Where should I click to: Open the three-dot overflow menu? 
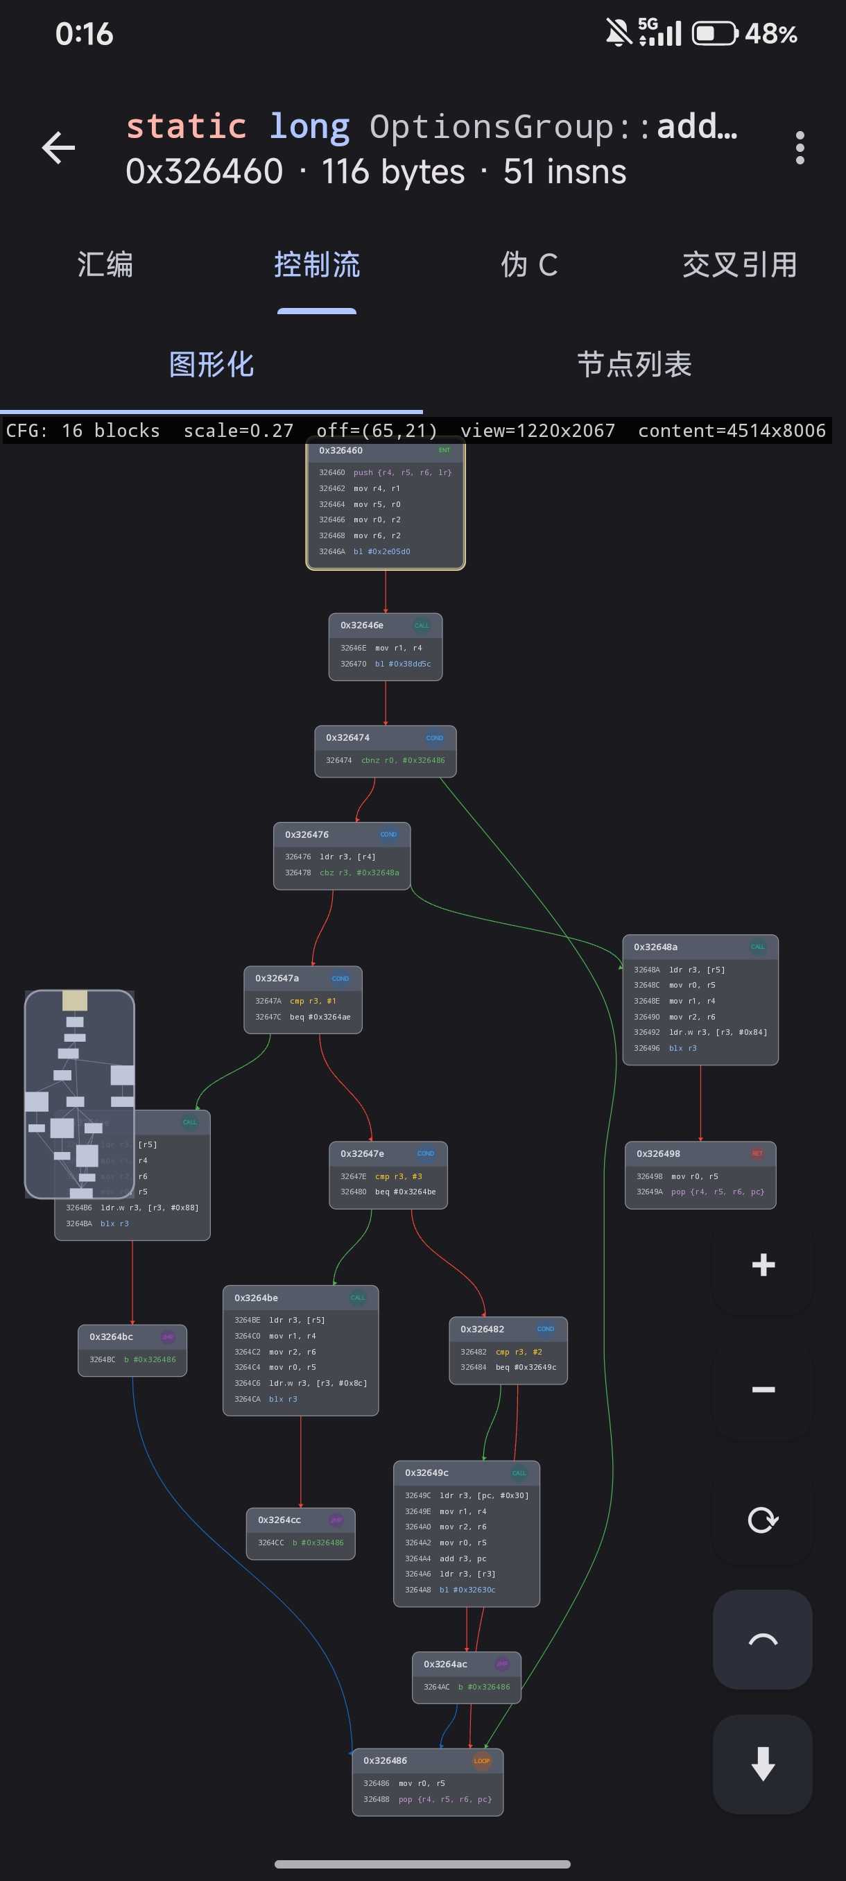point(800,148)
